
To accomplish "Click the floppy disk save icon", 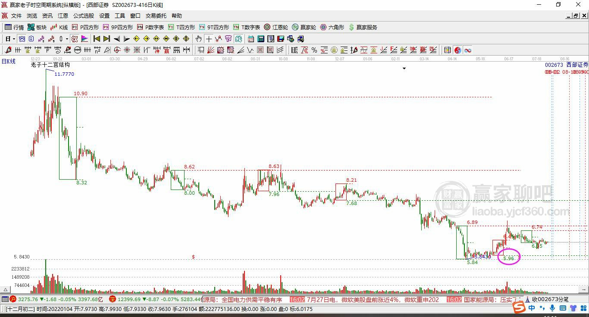I will tap(280, 39).
